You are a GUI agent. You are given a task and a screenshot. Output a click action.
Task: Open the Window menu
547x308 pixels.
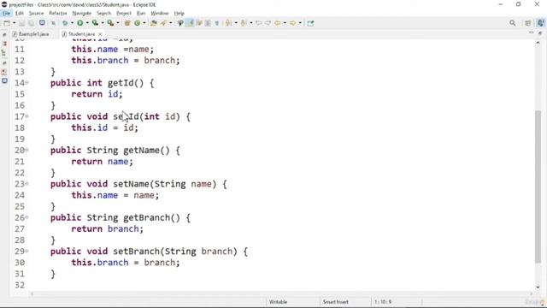[x=160, y=14]
